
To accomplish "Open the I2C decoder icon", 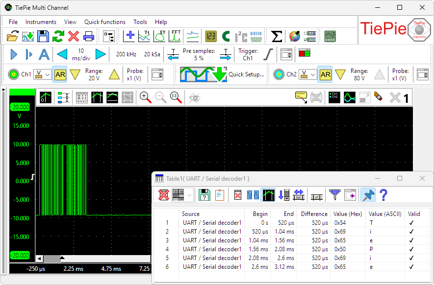I will 241,36.
